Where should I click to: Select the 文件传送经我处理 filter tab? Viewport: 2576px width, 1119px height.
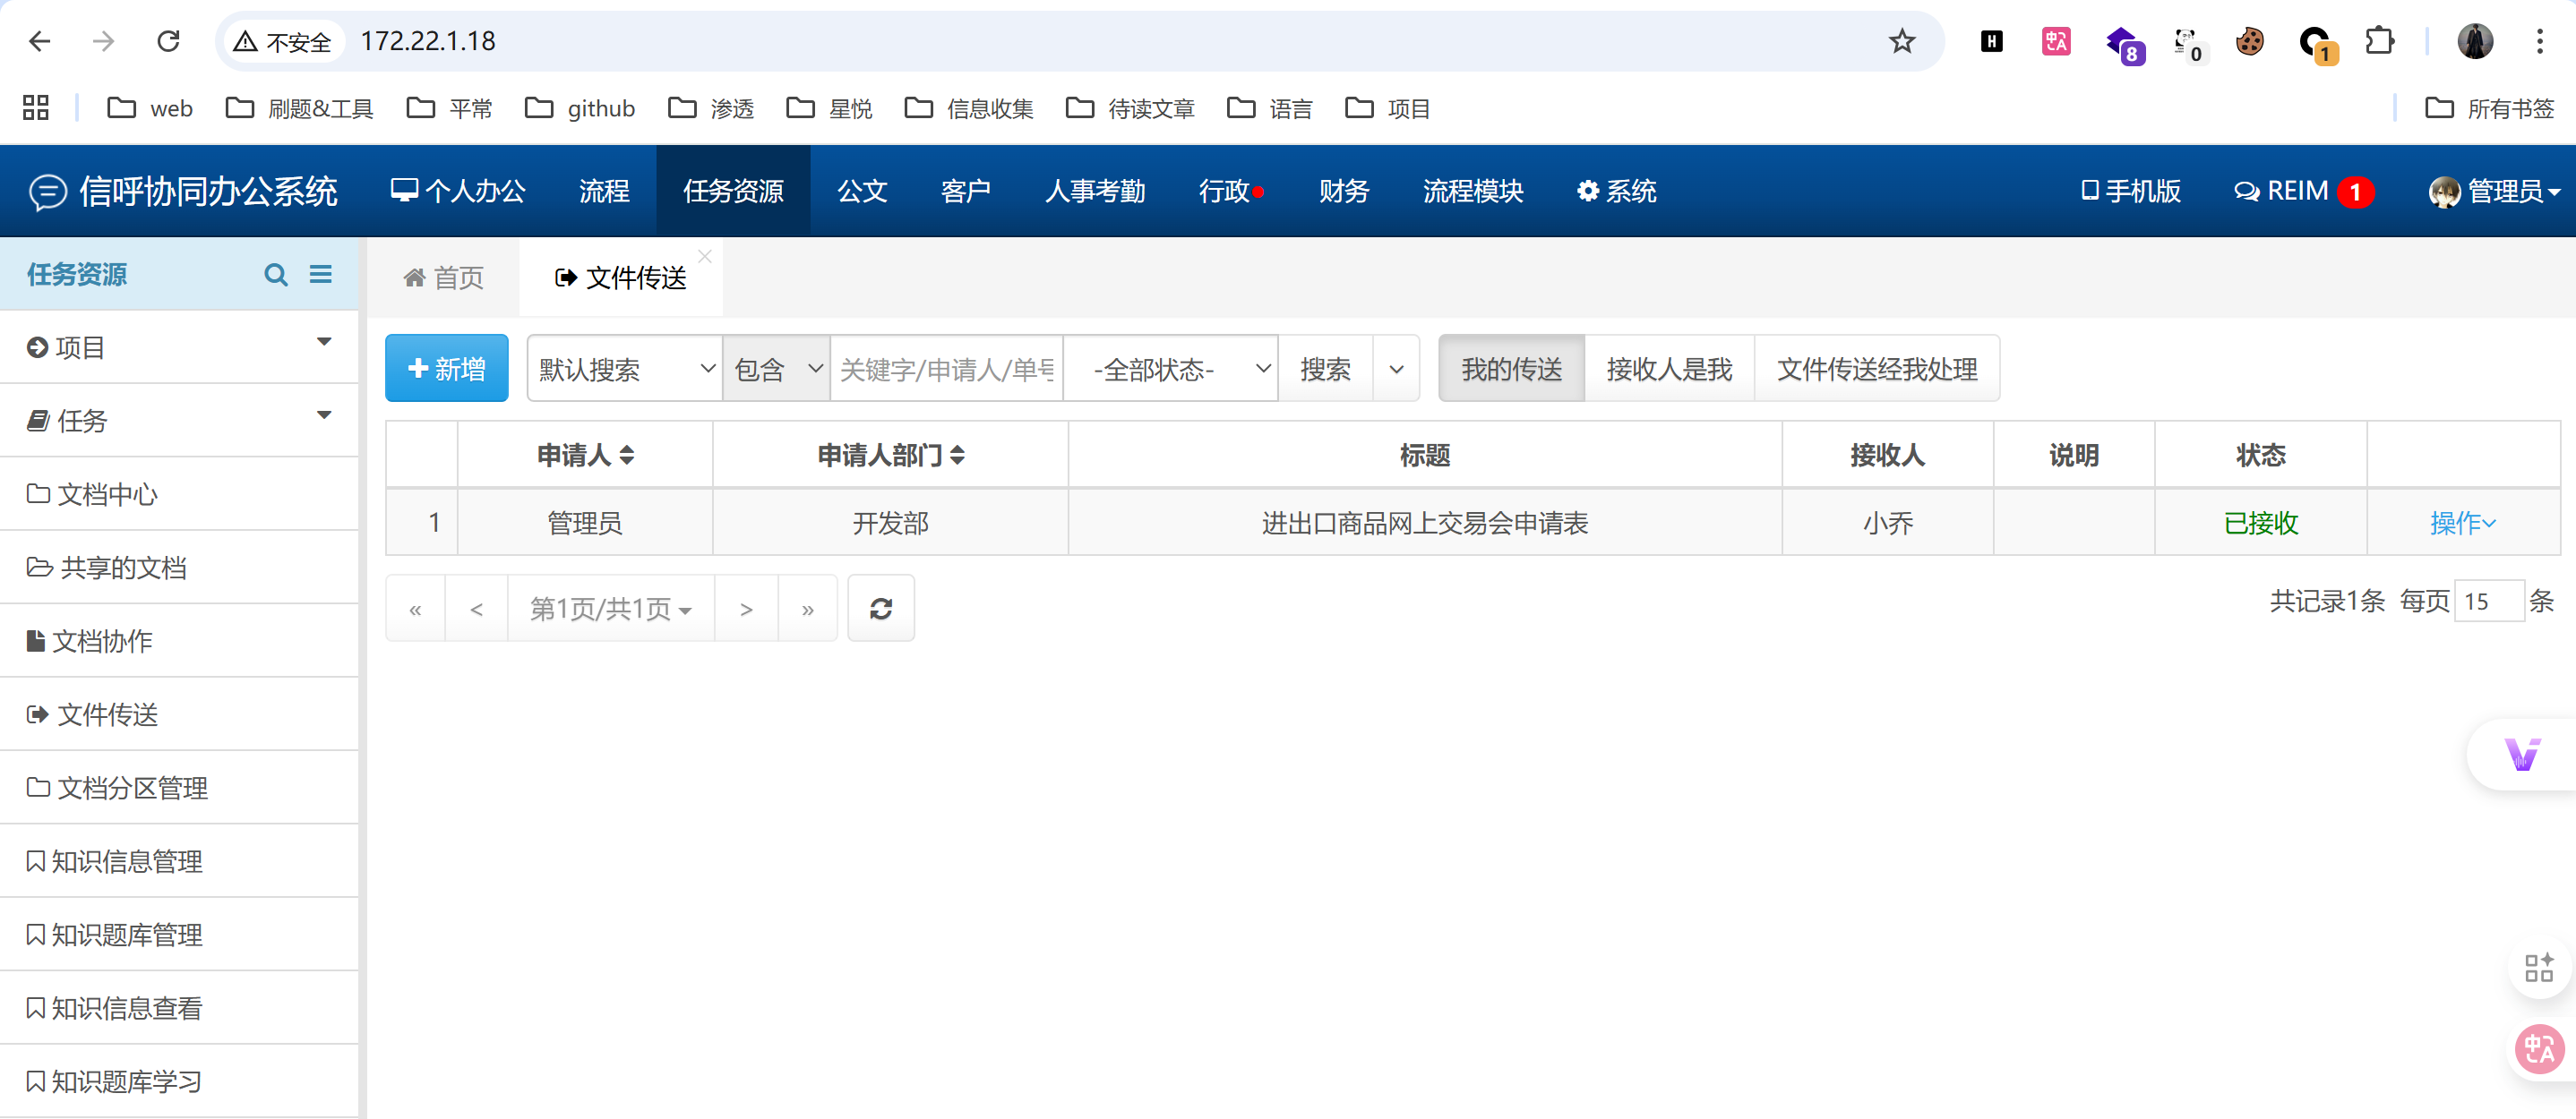[1877, 369]
